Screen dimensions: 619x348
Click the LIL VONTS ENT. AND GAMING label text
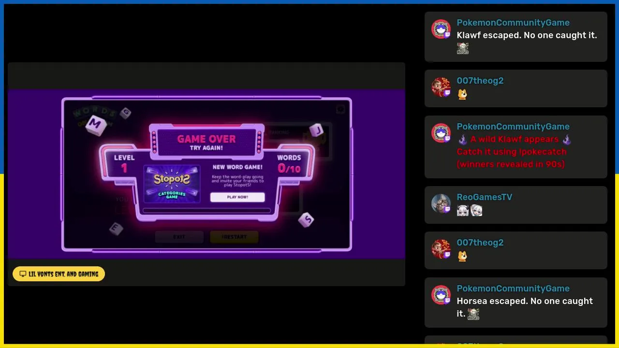coord(63,274)
